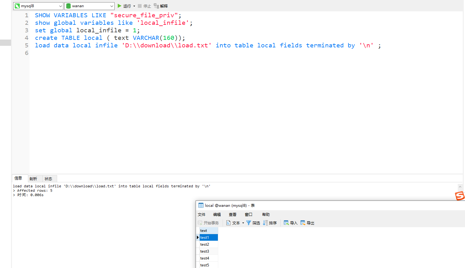
Task: Click line 4 create TABLE local statement
Action: [110, 38]
